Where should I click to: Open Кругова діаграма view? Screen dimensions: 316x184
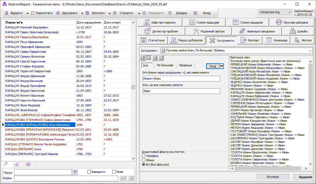pyautogui.click(x=292, y=22)
